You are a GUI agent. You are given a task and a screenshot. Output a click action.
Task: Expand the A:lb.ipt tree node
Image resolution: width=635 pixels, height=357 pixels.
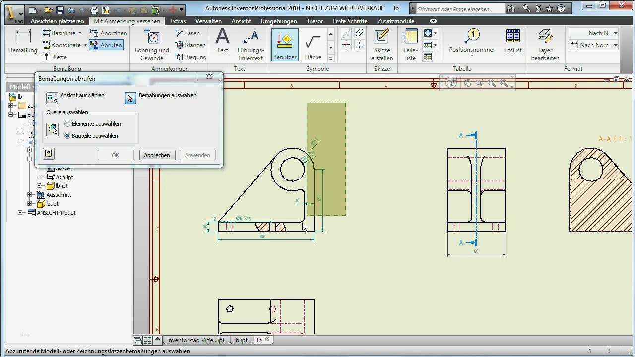pyautogui.click(x=39, y=177)
